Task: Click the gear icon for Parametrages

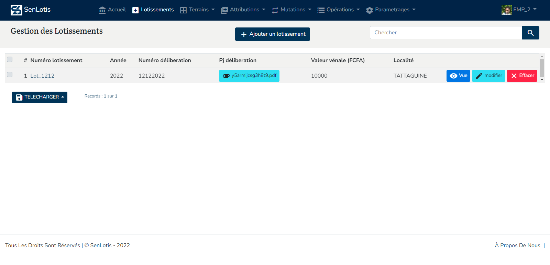Action: click(x=370, y=10)
